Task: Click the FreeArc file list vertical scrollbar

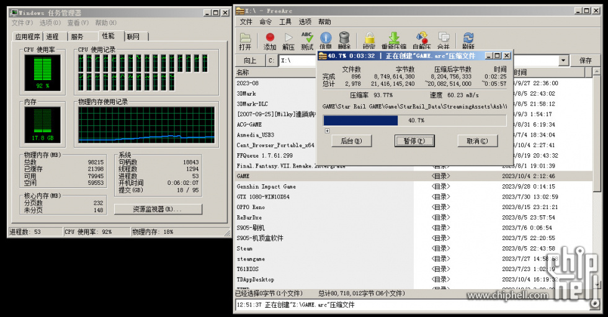Action: click(x=597, y=178)
